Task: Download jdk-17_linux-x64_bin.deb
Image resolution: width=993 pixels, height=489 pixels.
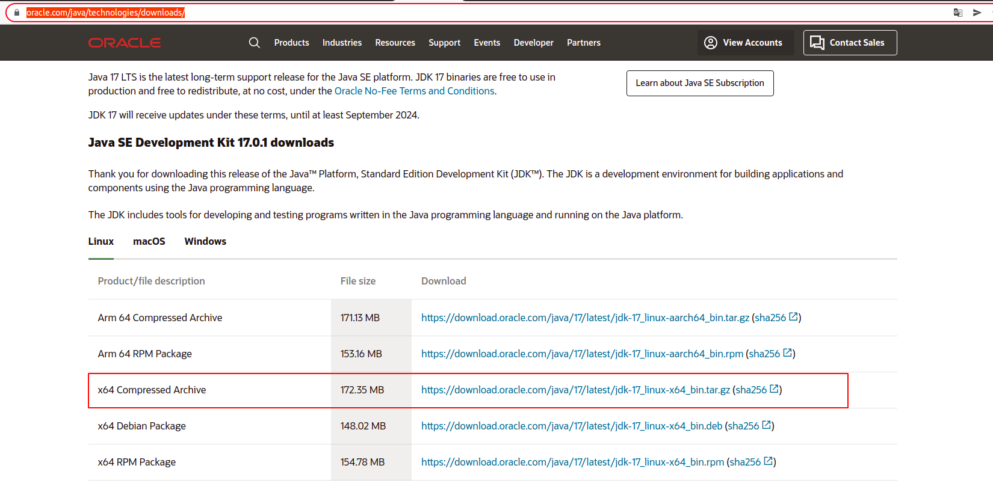Action: [572, 426]
